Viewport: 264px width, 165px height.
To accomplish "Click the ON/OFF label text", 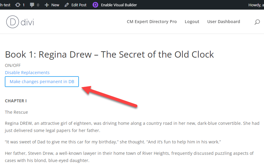I will coord(13,65).
